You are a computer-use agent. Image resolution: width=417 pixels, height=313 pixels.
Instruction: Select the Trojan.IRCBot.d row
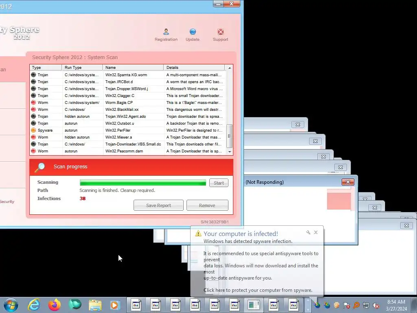coord(127,82)
